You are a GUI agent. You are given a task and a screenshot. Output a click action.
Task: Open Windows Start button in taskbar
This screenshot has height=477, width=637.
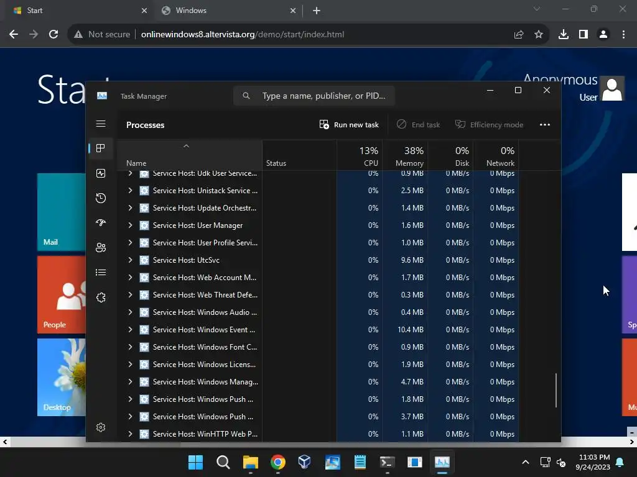(195, 462)
